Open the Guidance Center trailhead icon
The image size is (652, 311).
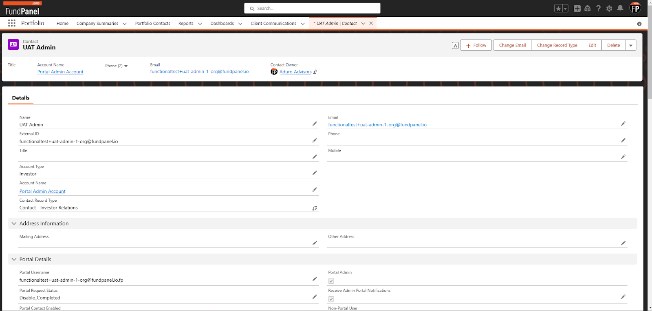click(588, 9)
